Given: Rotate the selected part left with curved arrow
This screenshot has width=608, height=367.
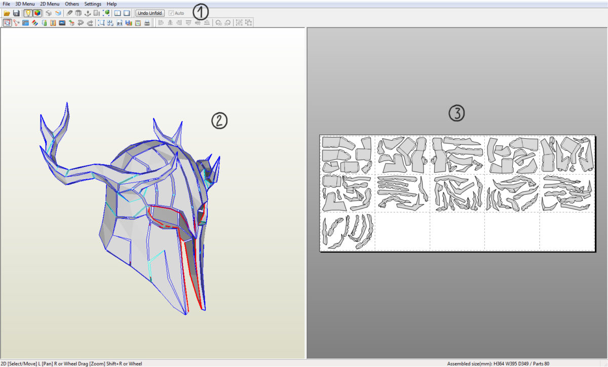Looking at the screenshot, I should [80, 23].
